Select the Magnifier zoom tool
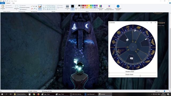 pos(36,9)
